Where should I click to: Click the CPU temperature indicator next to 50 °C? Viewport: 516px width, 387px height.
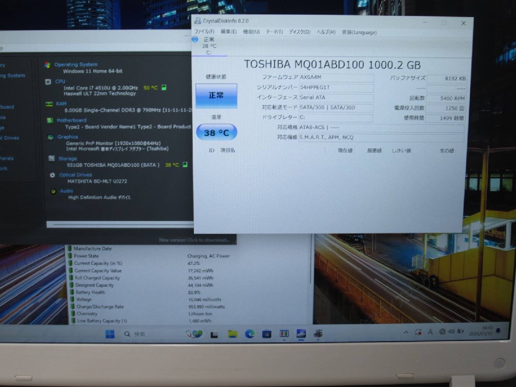click(164, 88)
